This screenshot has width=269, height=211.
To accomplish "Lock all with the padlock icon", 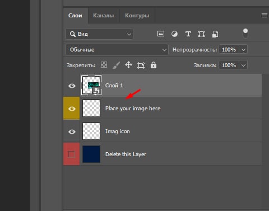I will coord(154,65).
